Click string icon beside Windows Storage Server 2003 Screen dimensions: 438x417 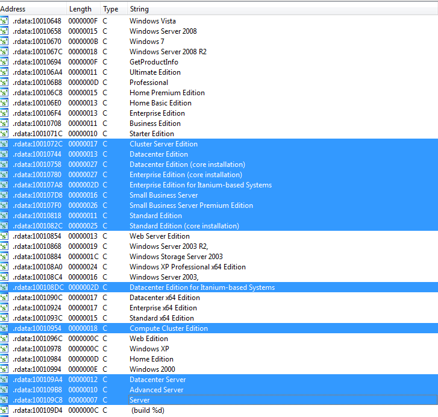(x=4, y=256)
